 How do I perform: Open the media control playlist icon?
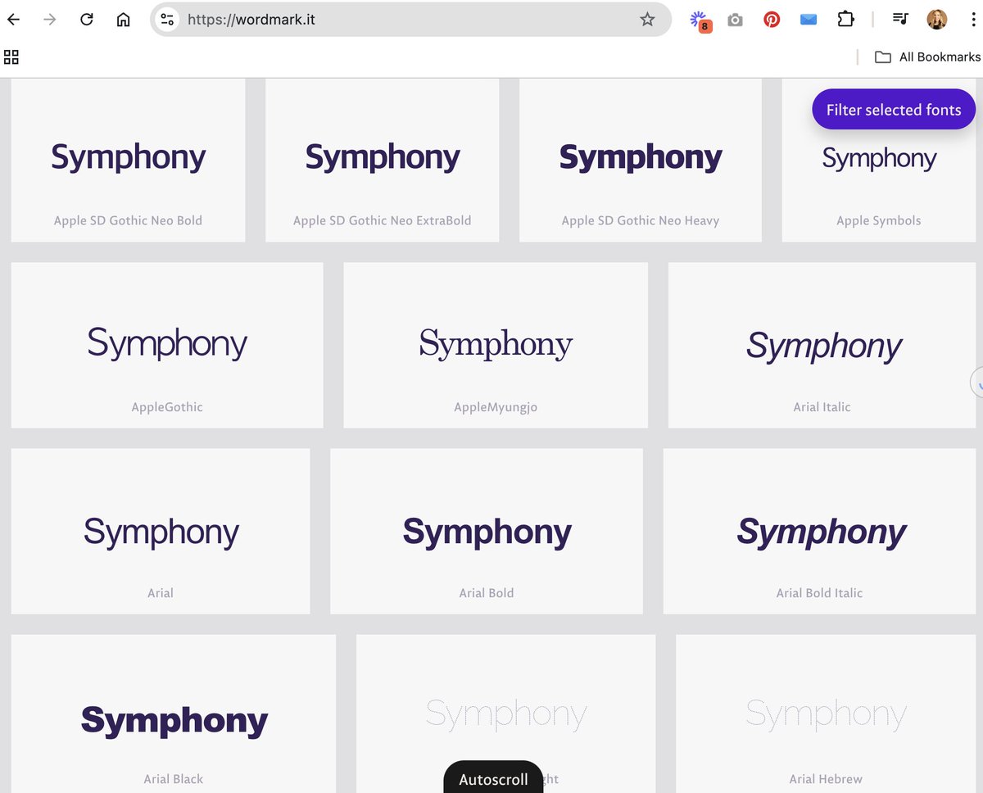tap(900, 20)
